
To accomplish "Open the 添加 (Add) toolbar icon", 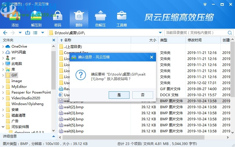I will [15, 19].
